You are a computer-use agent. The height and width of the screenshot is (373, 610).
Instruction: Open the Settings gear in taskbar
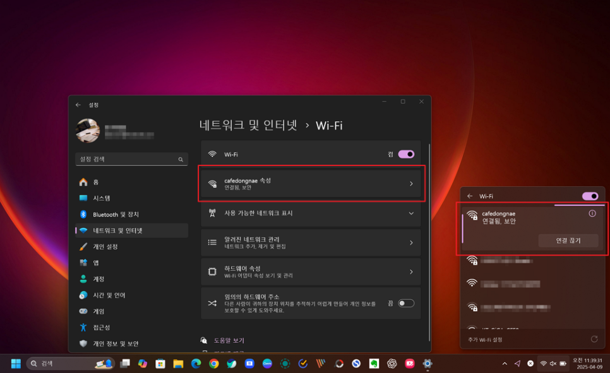click(x=428, y=364)
